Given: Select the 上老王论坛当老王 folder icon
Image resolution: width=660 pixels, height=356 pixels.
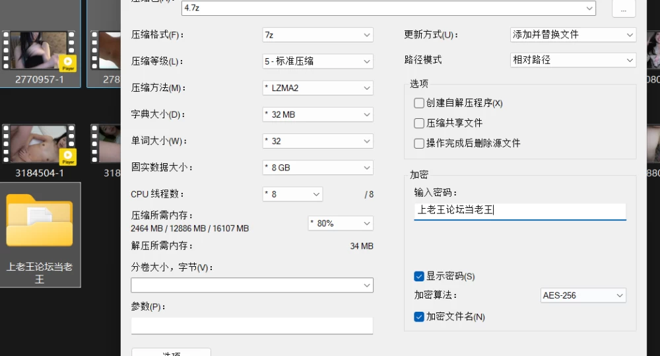Looking at the screenshot, I should (x=39, y=221).
